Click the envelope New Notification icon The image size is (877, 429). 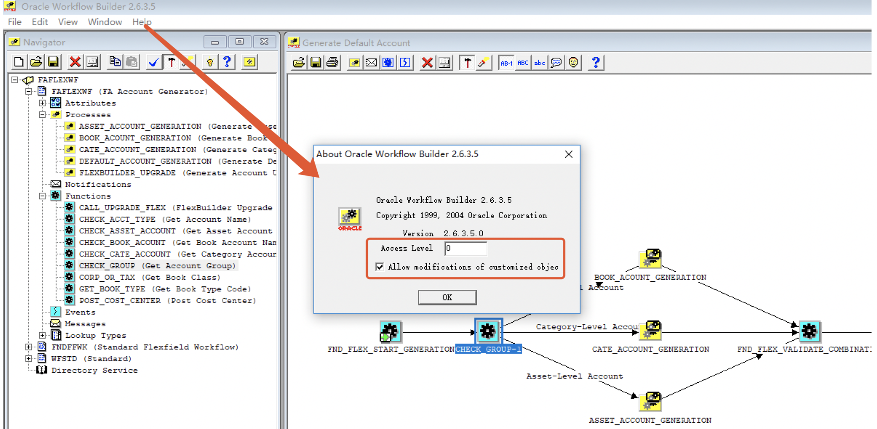(371, 63)
